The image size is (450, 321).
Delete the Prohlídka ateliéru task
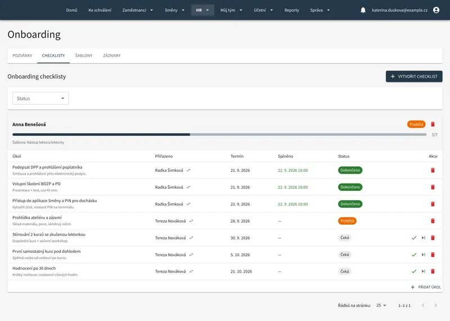pos(433,221)
